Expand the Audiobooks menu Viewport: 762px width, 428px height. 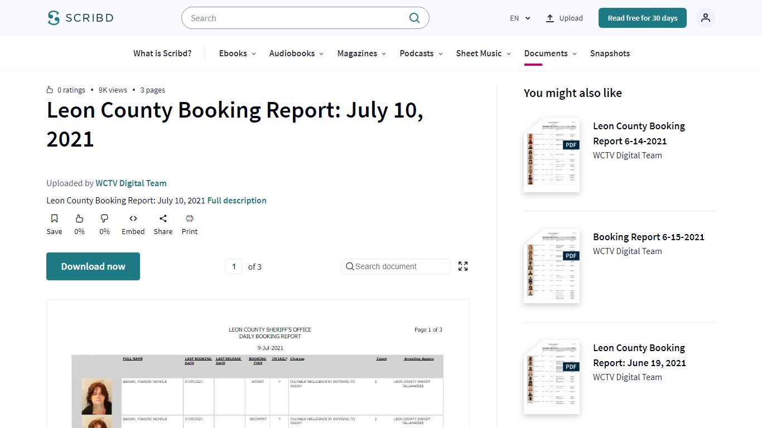pyautogui.click(x=297, y=53)
